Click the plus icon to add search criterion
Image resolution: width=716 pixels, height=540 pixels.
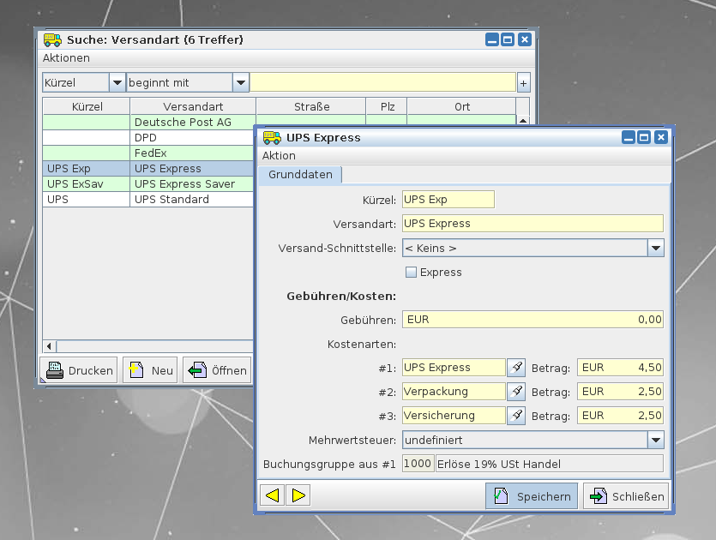point(523,83)
